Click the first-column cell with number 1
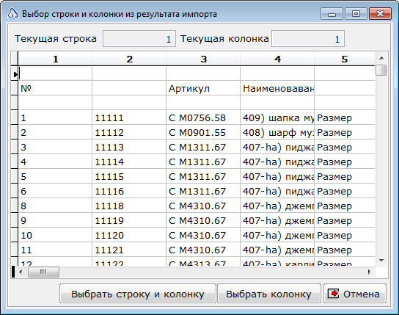Viewport: 399px width, 315px height. click(55, 118)
